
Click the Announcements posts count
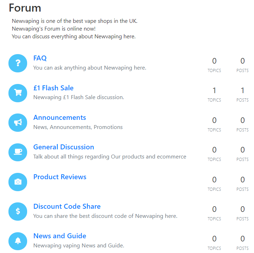pyautogui.click(x=242, y=120)
